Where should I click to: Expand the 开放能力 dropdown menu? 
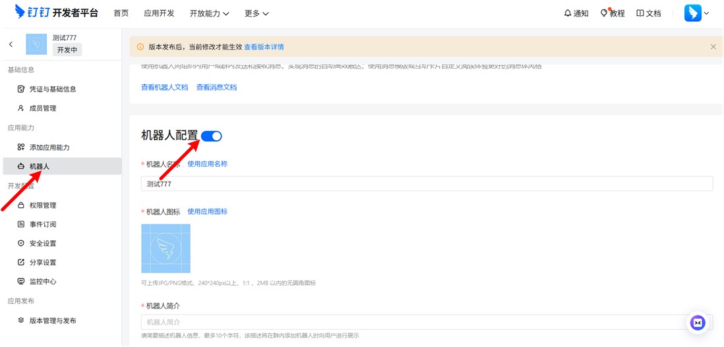(x=209, y=13)
